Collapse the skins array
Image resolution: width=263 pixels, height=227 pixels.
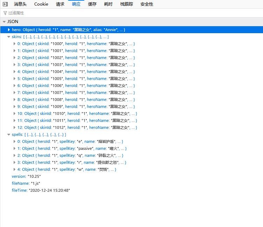[9, 37]
